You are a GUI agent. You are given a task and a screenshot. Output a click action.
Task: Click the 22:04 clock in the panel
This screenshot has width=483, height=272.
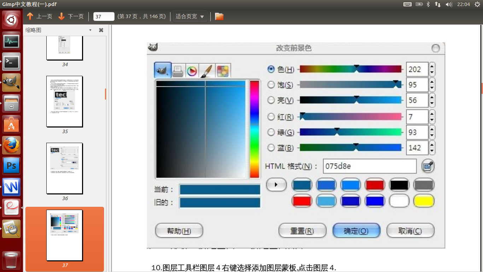[x=464, y=4]
